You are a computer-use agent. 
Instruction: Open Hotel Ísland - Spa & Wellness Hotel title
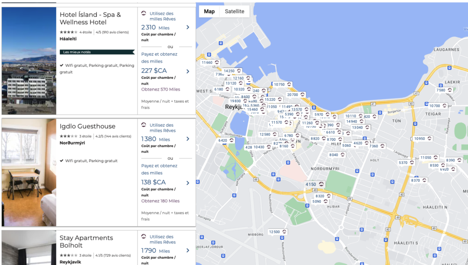pyautogui.click(x=90, y=18)
